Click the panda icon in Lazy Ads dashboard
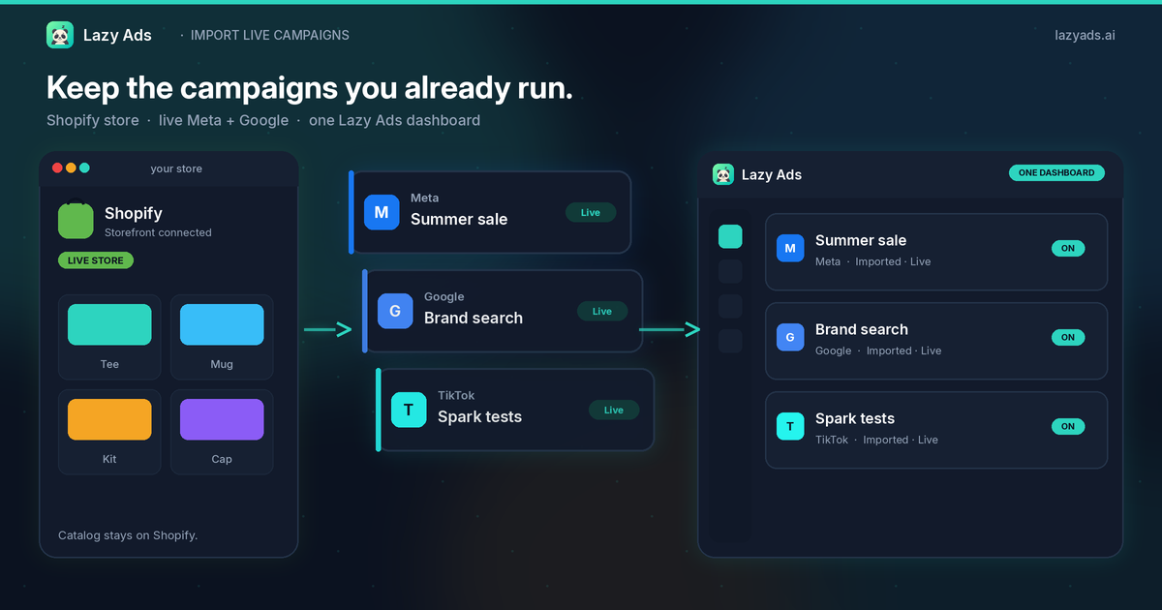Screen dimensions: 1162x610 click(723, 174)
